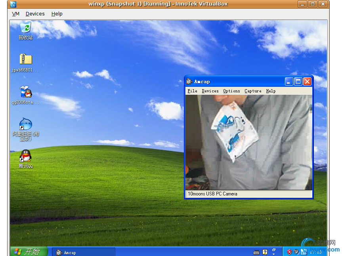Open the Recycle Bin desktop icon
Image resolution: width=342 pixels, height=256 pixels.
pyautogui.click(x=25, y=27)
